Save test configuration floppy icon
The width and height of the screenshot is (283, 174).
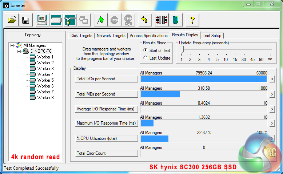pos(25,20)
